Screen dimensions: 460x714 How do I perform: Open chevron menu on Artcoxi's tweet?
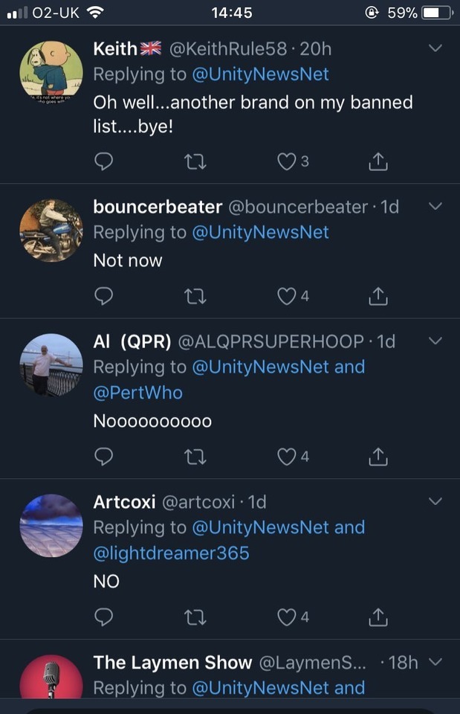point(435,501)
